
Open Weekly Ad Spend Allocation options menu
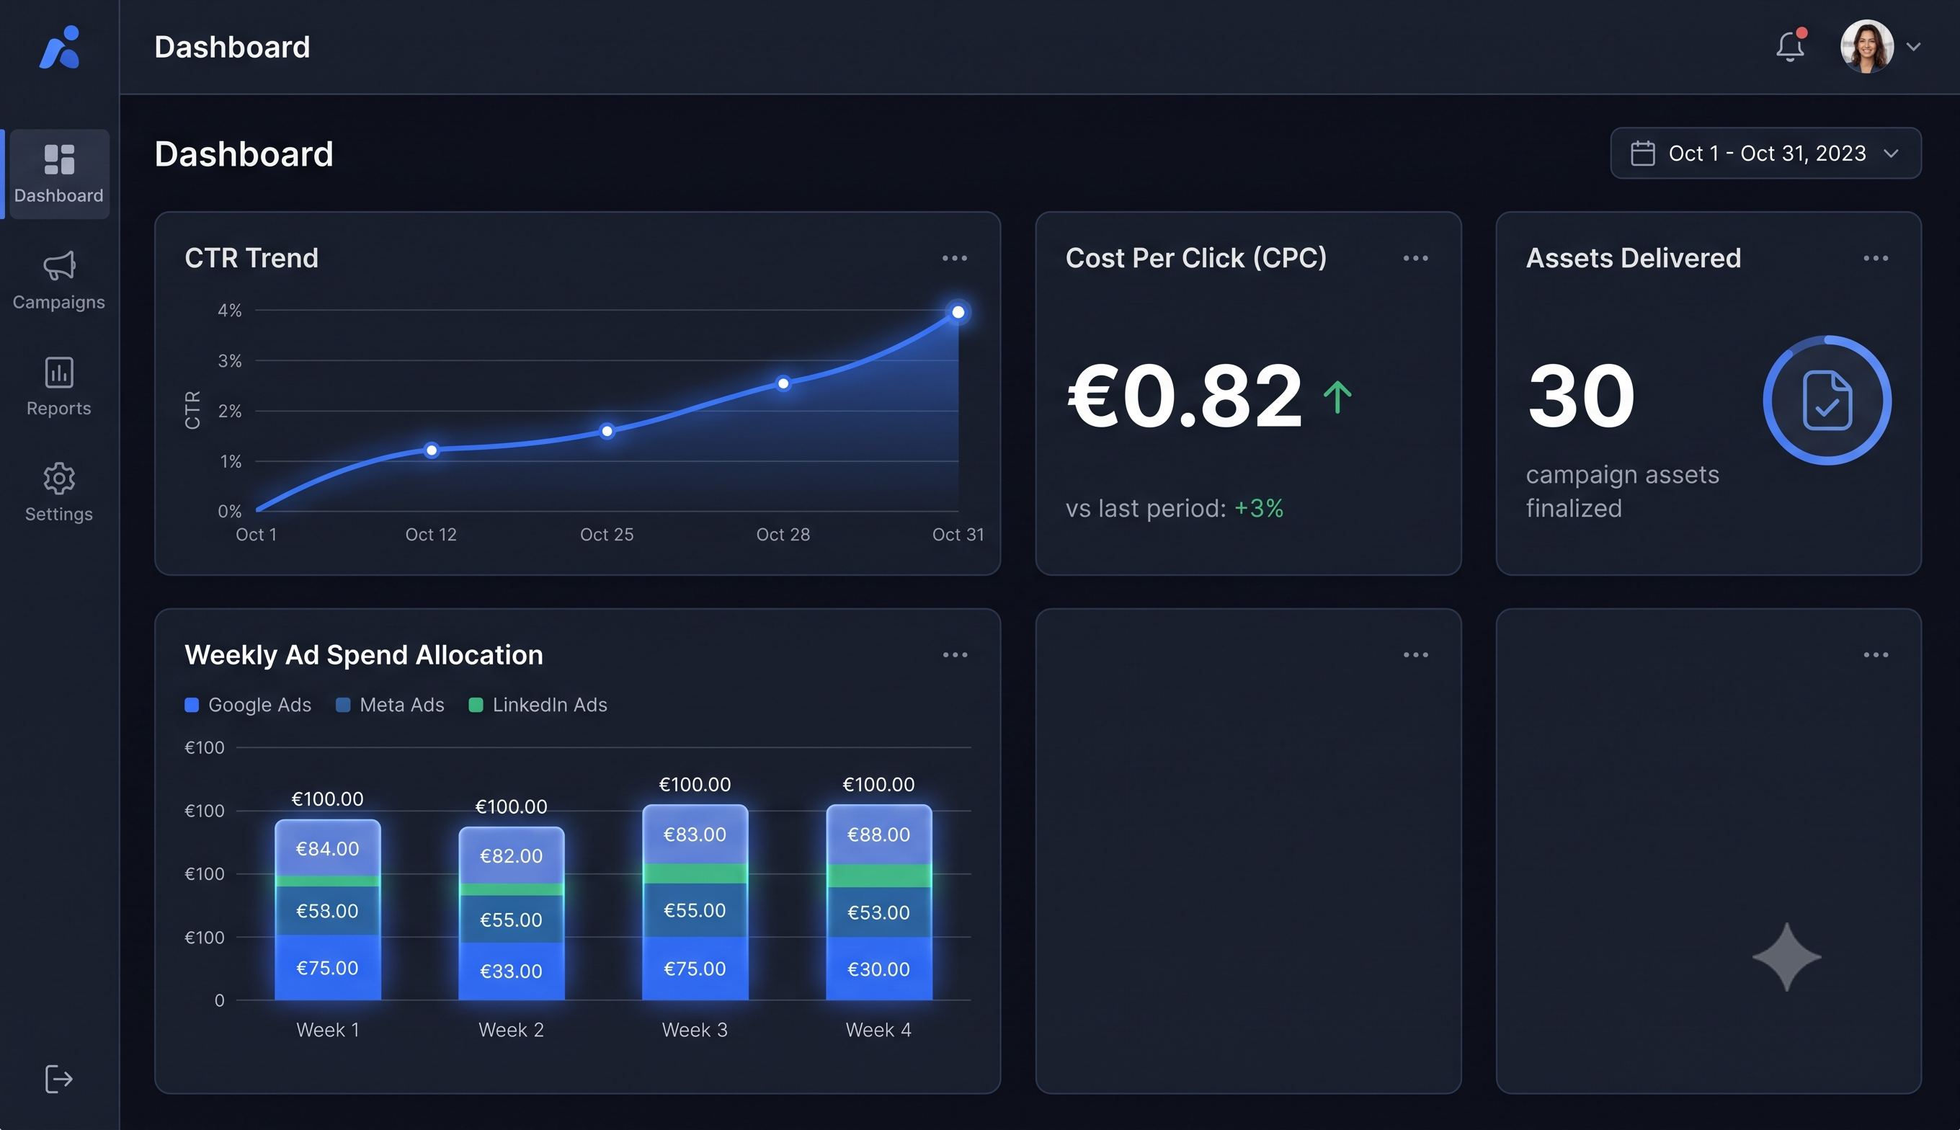coord(954,655)
